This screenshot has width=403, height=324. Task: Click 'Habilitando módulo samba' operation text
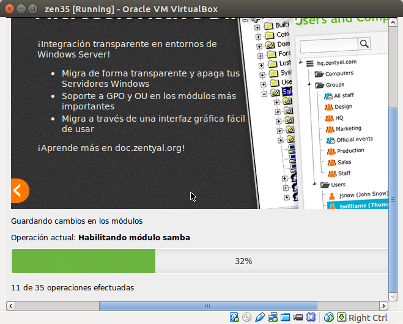[134, 237]
